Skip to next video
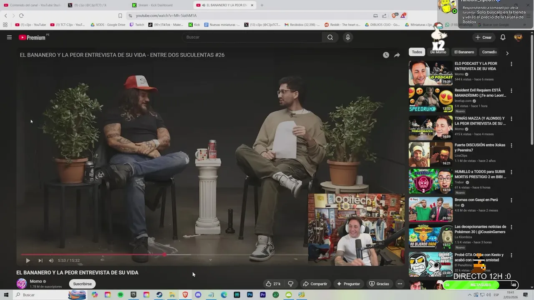 (x=40, y=260)
